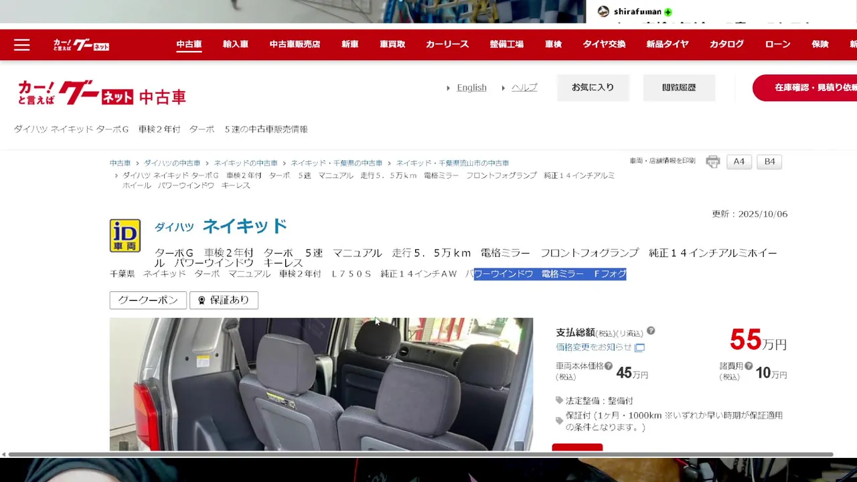857x482 pixels.
Task: Click the 車両・店舗情報を印刷 label
Action: [662, 161]
